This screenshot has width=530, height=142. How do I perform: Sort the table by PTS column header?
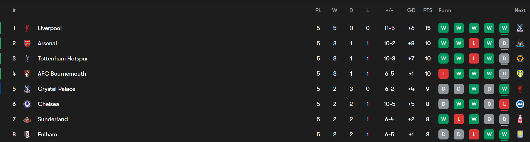click(x=427, y=10)
